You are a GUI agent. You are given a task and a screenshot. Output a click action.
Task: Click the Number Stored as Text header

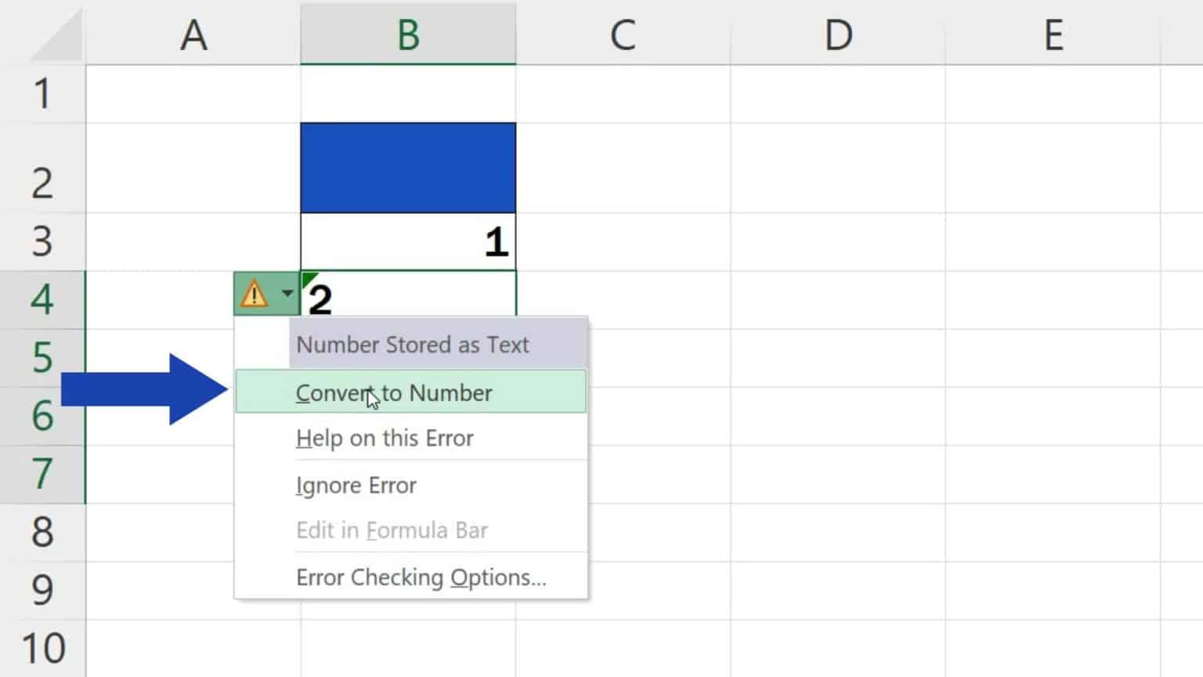coord(413,345)
